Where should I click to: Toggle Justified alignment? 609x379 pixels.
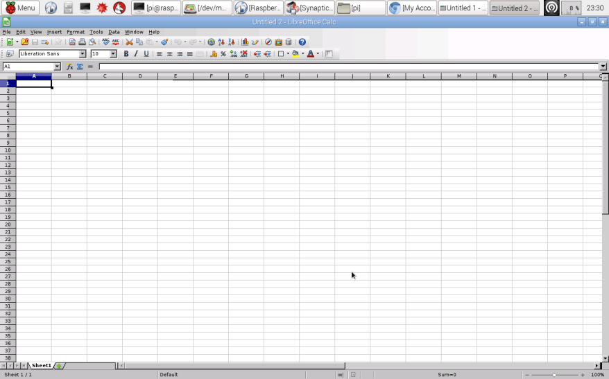coord(190,54)
